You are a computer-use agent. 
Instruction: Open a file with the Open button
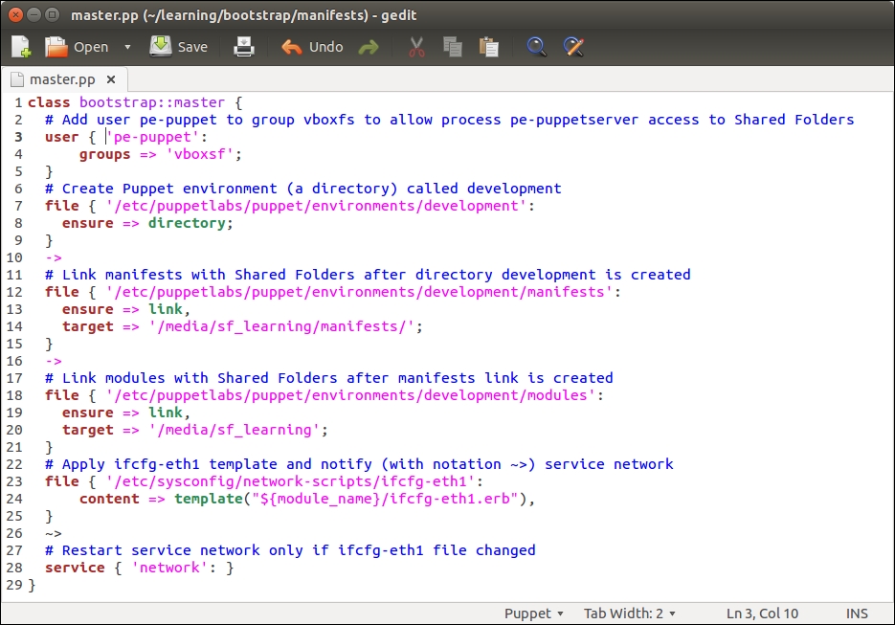[77, 47]
